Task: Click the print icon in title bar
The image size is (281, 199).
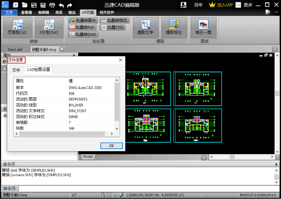Action: [x=52, y=5]
